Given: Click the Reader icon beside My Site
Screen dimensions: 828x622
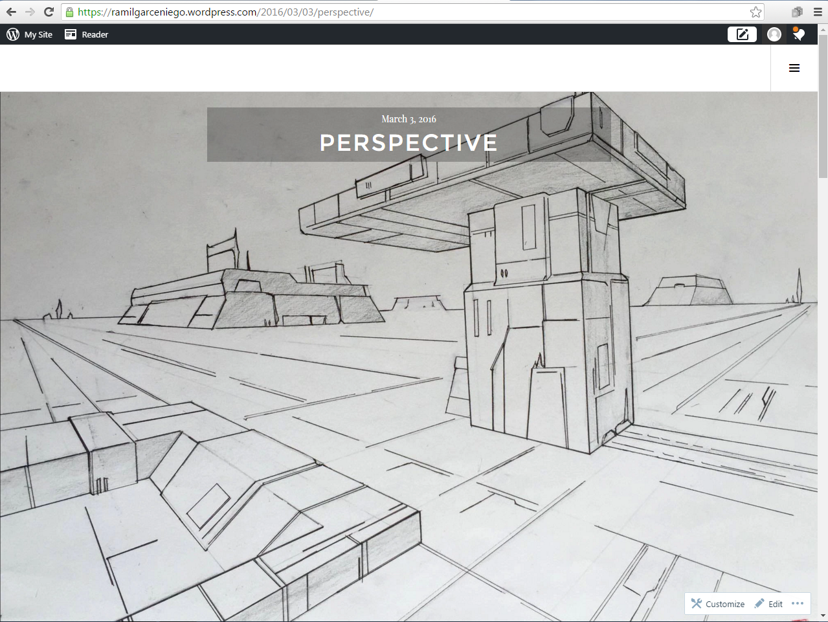Looking at the screenshot, I should tap(70, 34).
